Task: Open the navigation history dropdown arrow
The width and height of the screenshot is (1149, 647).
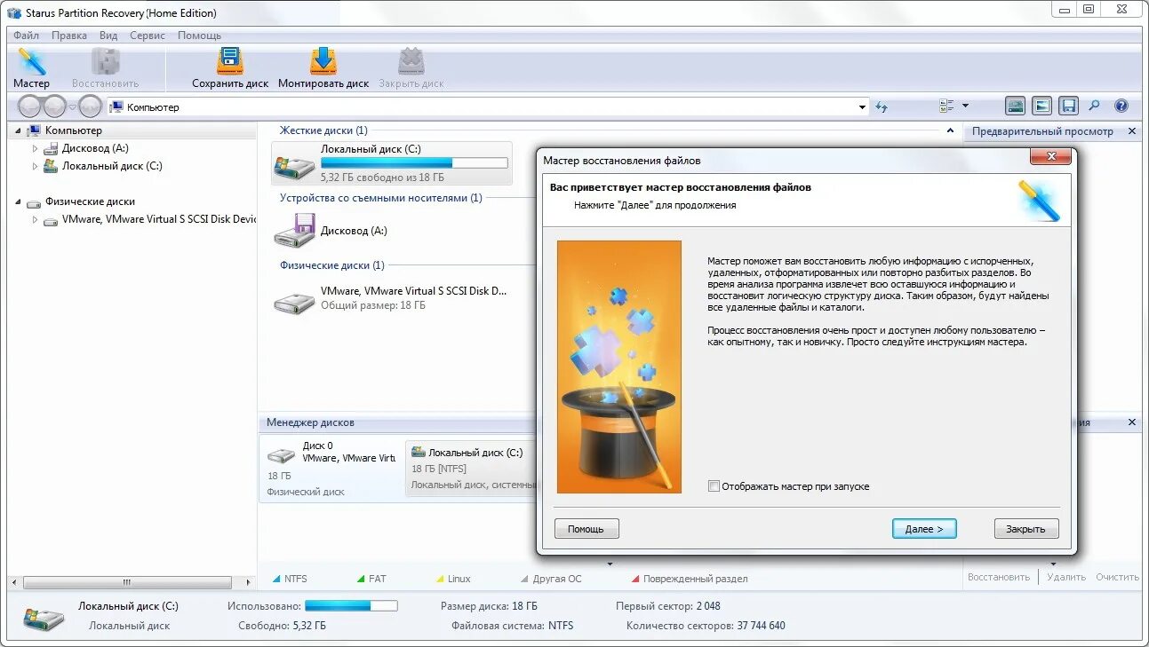Action: click(73, 107)
